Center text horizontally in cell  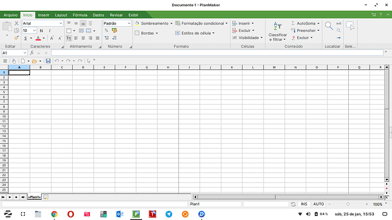tap(83, 38)
